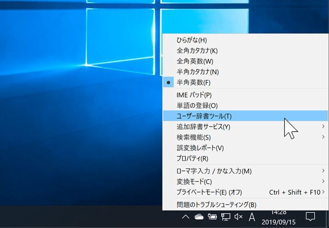This screenshot has width=329, height=228.
Task: Open the Action Center notification icon
Action: (x=310, y=217)
